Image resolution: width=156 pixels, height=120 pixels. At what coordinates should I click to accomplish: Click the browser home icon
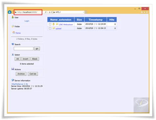pos(142,12)
